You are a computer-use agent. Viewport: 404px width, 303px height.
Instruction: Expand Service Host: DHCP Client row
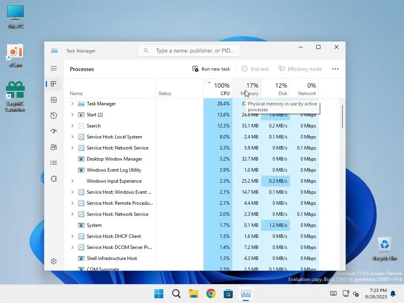(73, 236)
